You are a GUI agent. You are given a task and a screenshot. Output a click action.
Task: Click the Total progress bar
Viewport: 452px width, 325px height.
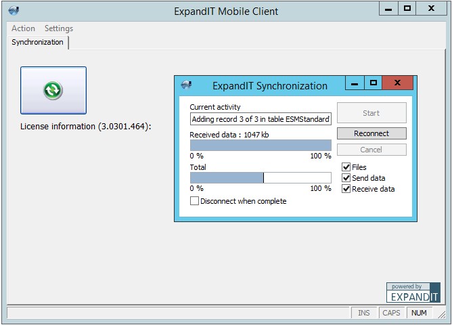[261, 177]
